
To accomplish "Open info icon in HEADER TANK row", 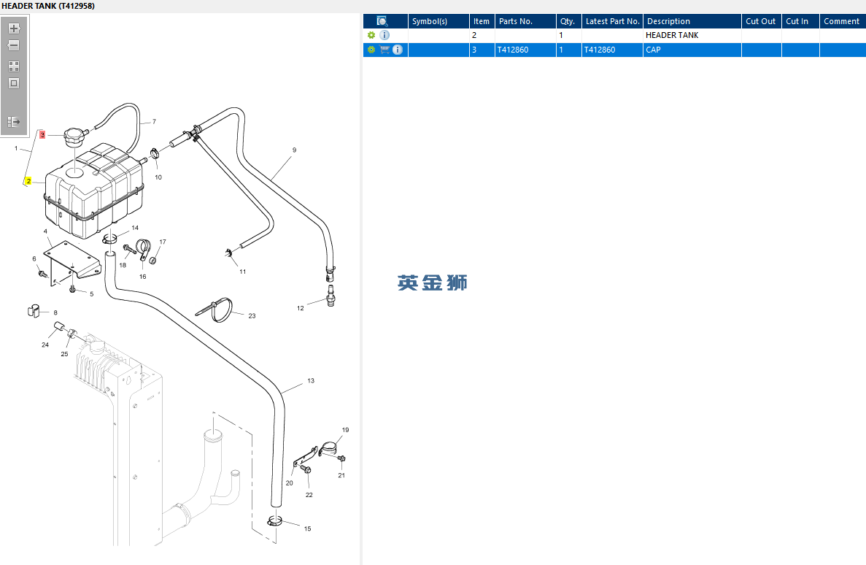I will point(384,35).
